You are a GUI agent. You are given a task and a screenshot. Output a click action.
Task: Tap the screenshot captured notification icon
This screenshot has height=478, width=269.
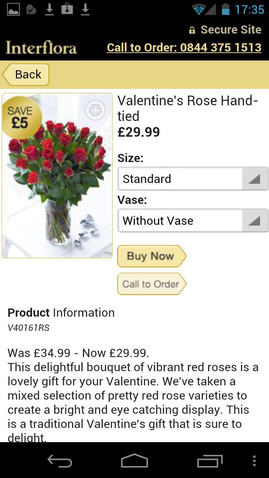[x=13, y=10]
